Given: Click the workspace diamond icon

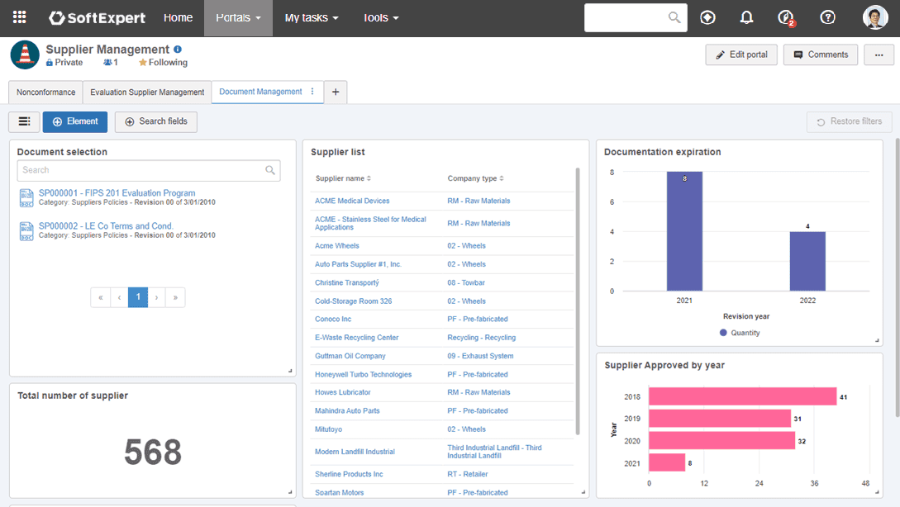Looking at the screenshot, I should [x=707, y=17].
